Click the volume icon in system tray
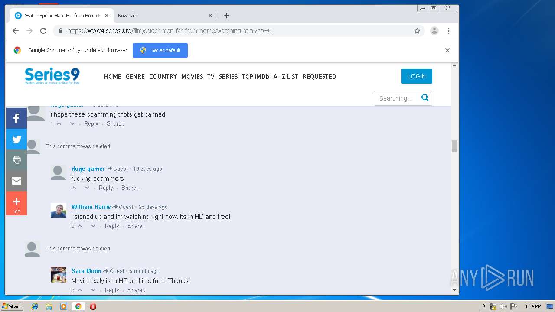The image size is (555, 312). pos(503,306)
